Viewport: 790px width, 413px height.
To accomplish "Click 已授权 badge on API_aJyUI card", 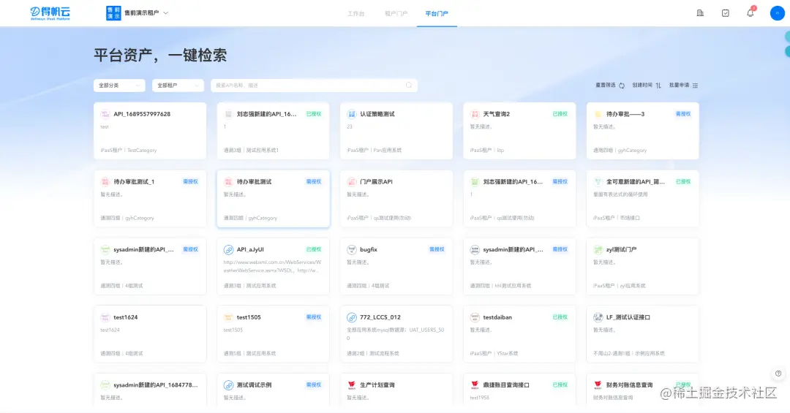I will click(x=313, y=249).
